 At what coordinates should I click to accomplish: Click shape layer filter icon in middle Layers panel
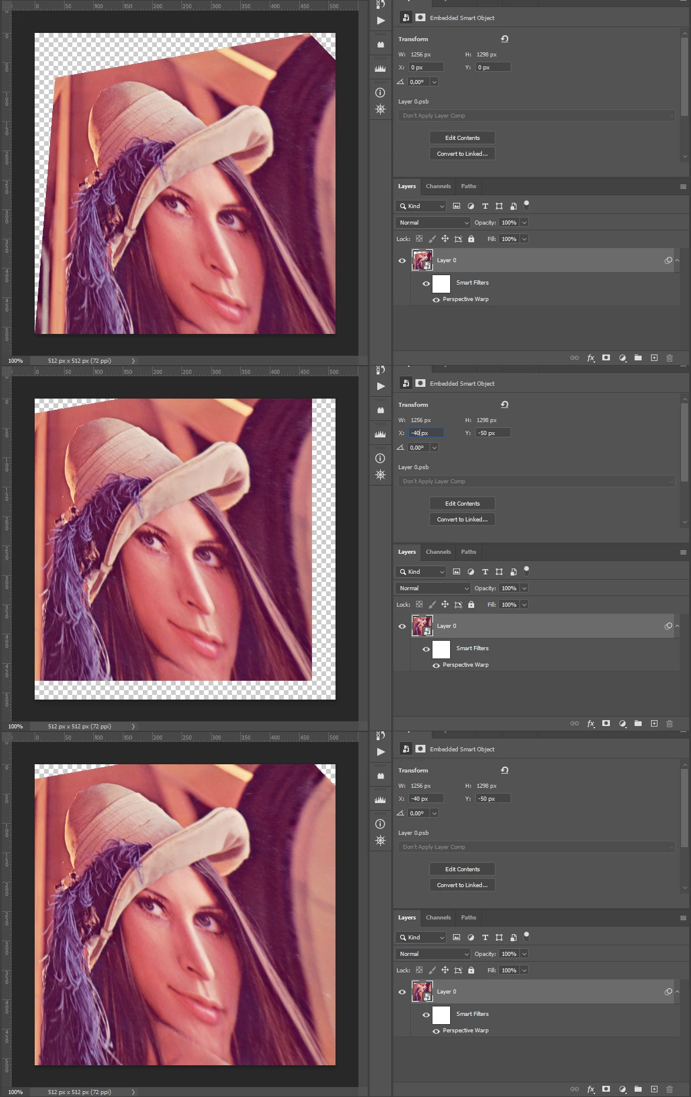[x=499, y=572]
